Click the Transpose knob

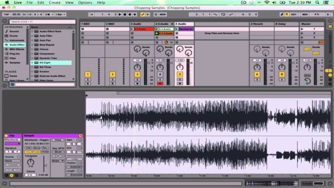(x=31, y=162)
